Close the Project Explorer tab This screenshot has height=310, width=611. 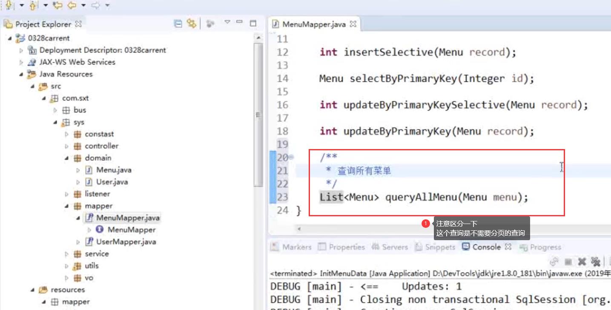point(78,24)
